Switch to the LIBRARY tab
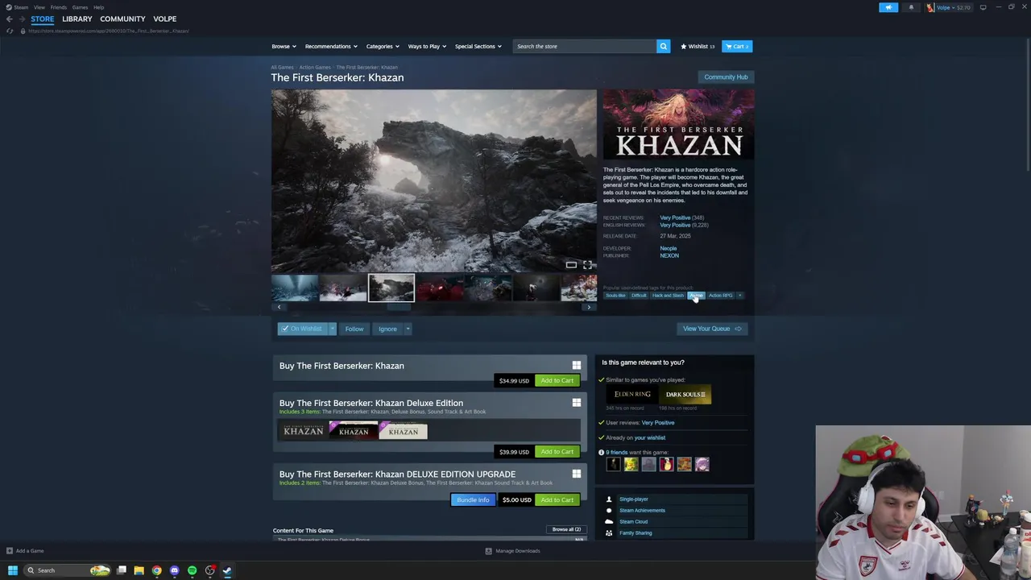 77,19
